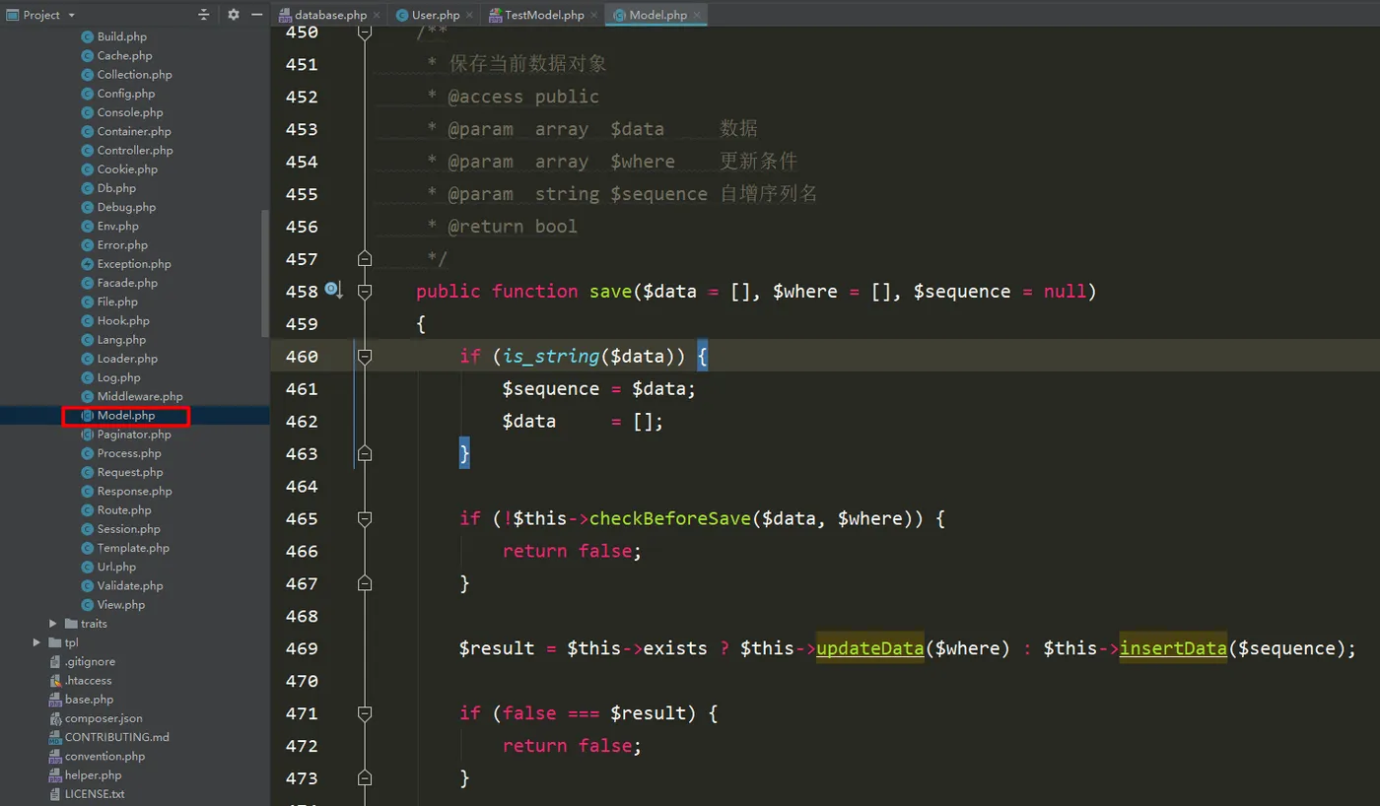Open Log.php in the project tree
The image size is (1380, 806).
(x=118, y=377)
